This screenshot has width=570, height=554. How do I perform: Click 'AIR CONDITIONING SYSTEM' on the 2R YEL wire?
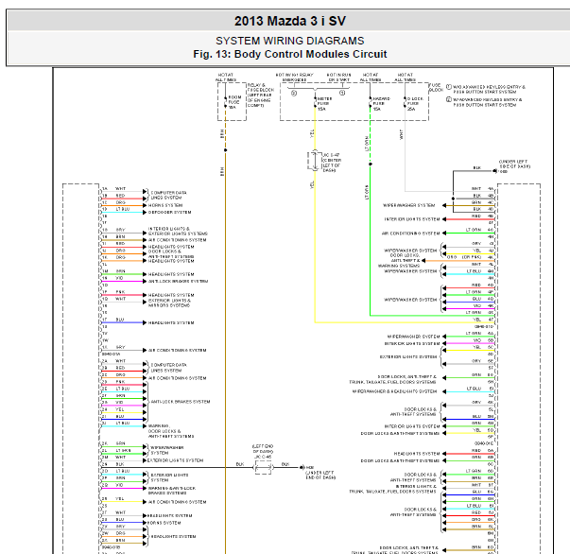coord(177,502)
